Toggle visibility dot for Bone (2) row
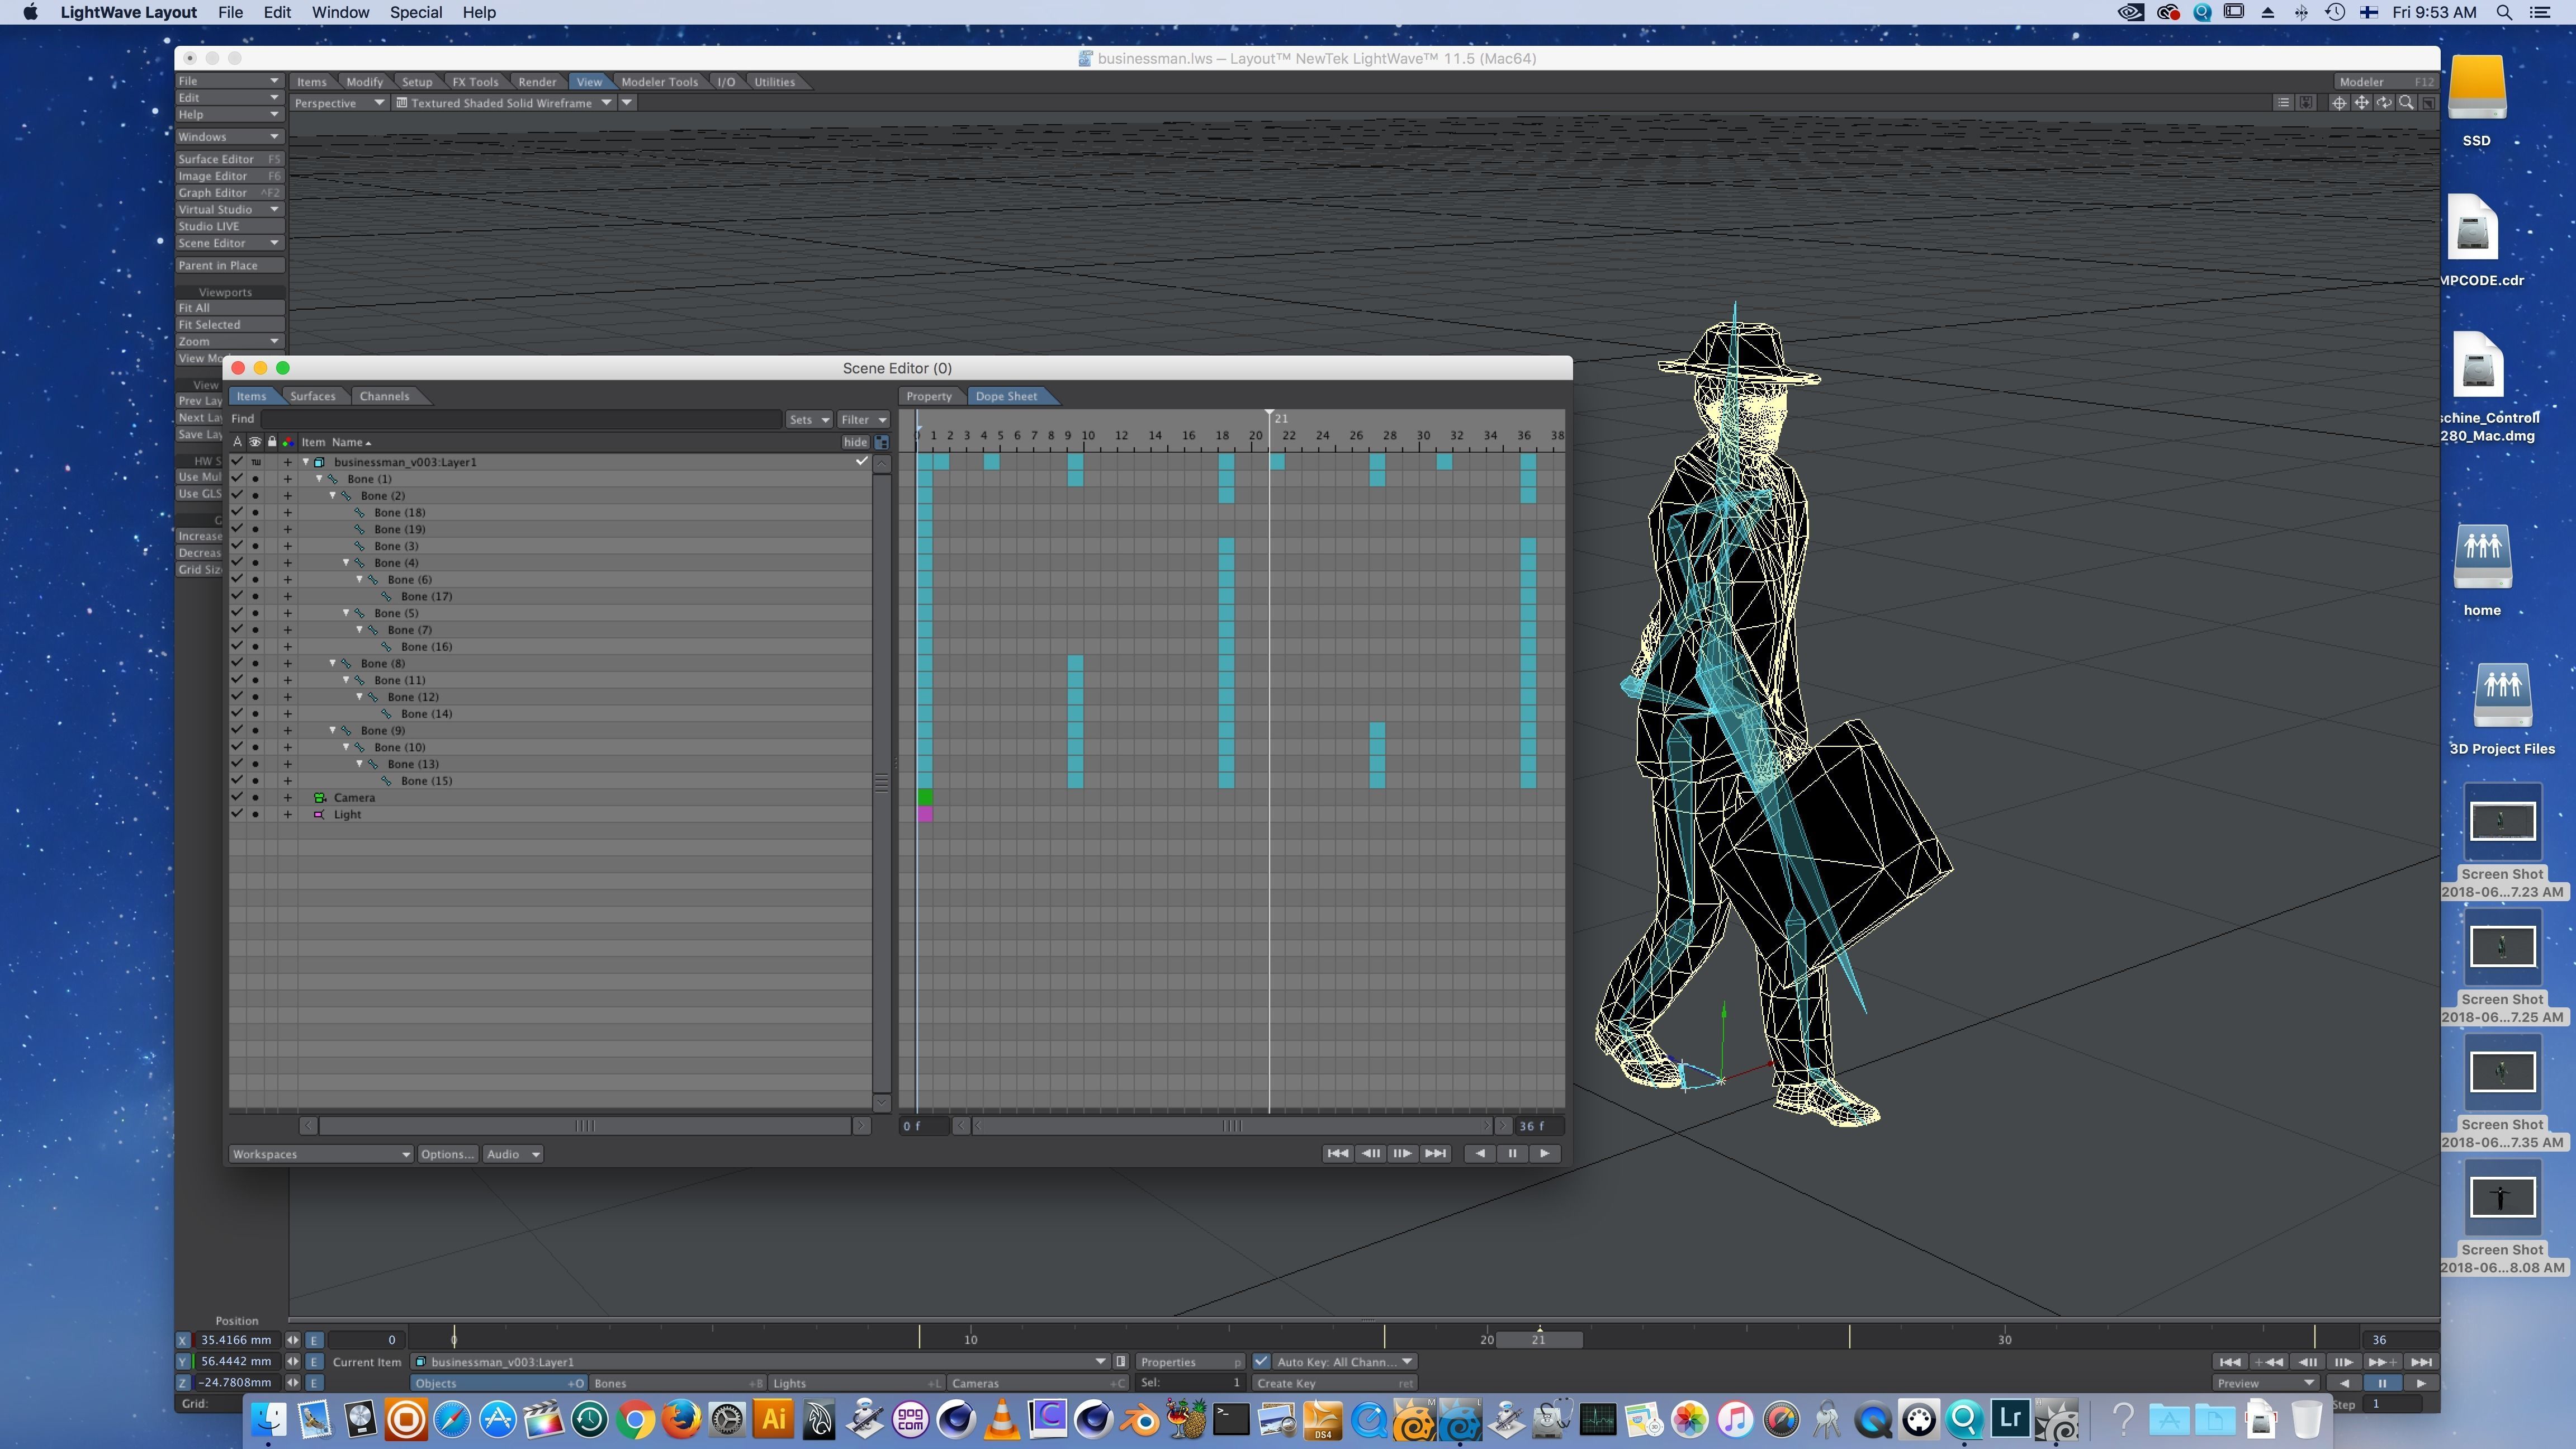 pos(255,496)
